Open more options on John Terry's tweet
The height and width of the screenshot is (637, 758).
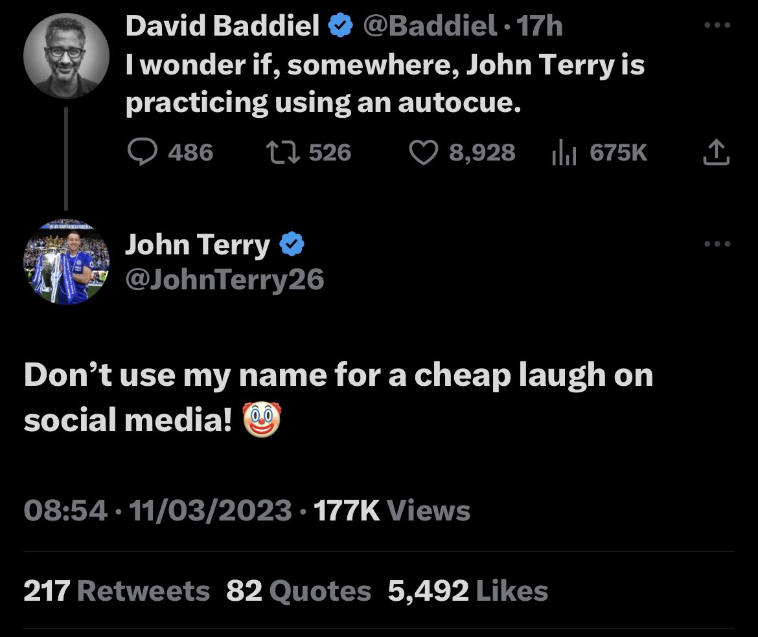click(717, 244)
